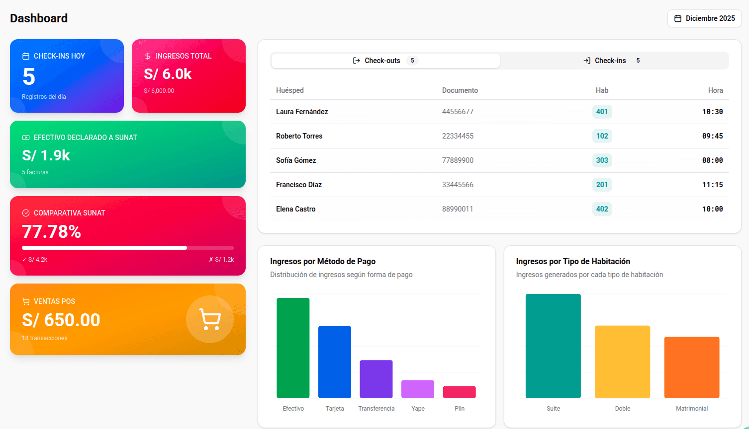Image resolution: width=749 pixels, height=429 pixels.
Task: Click the calendar icon in the Diciembre 2025 selector
Action: 678,18
